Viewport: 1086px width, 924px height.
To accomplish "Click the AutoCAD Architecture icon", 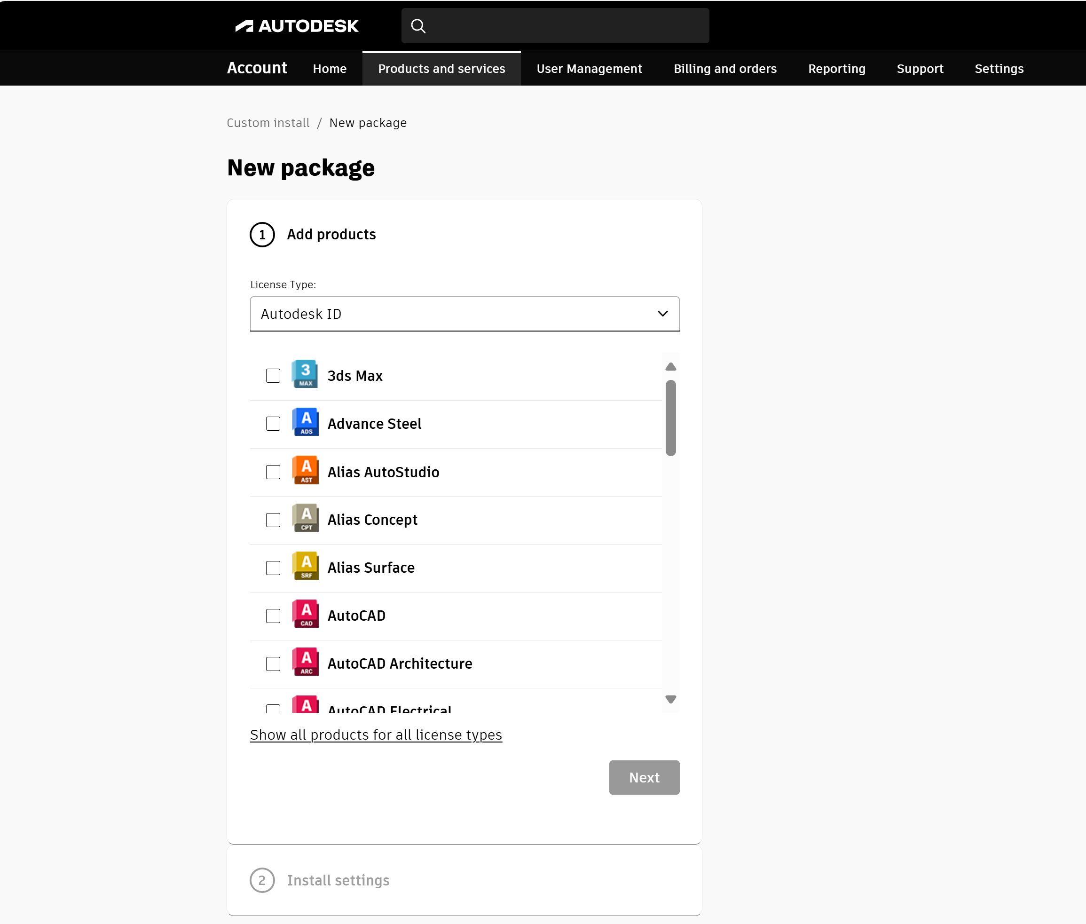I will (x=305, y=662).
